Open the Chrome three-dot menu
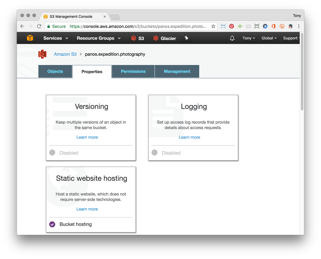321x259 pixels. click(299, 26)
